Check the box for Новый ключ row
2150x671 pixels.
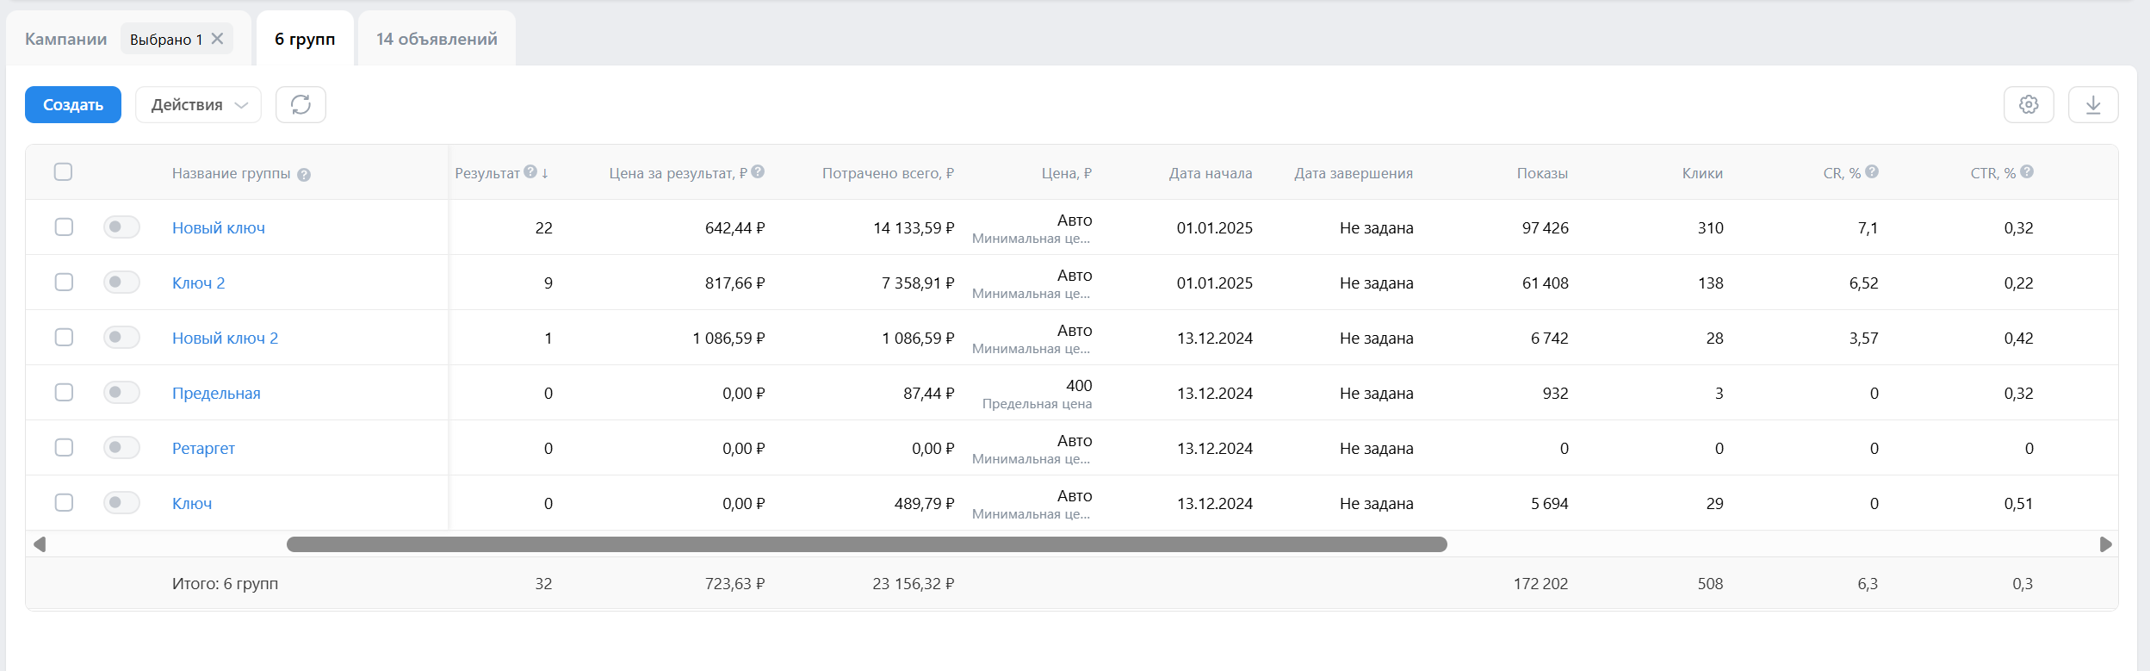[64, 227]
